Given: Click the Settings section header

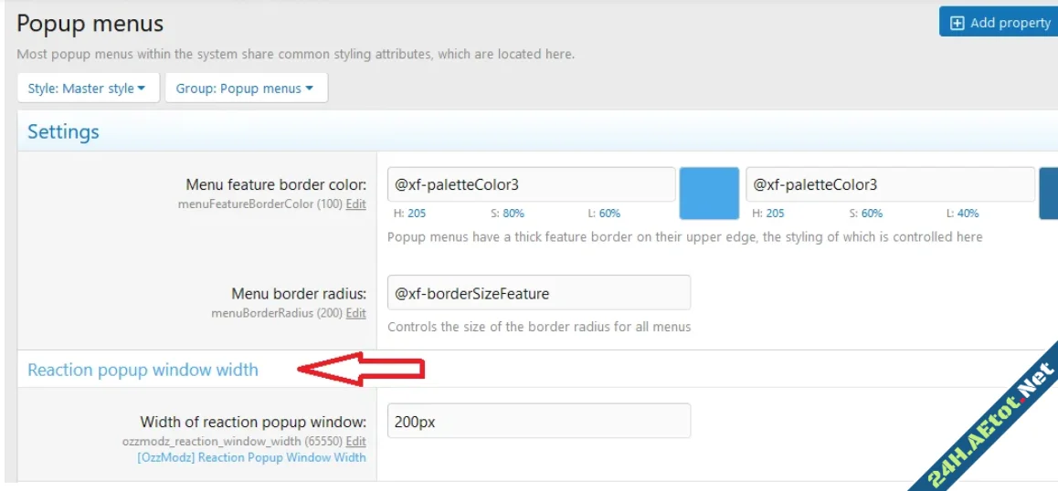Looking at the screenshot, I should click(x=63, y=131).
